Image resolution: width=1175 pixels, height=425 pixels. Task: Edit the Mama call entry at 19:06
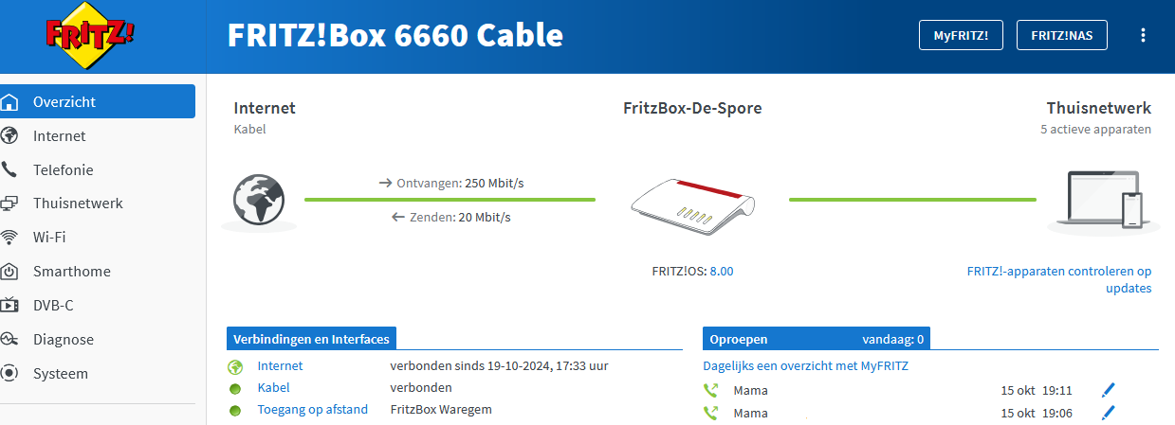coord(1108,413)
